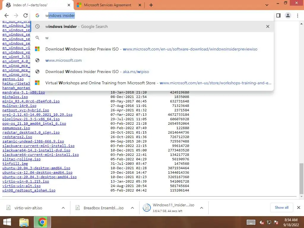This screenshot has width=304, height=228.
Task: Open win98_redtoast_alpha4.iso link
Action: point(29,190)
